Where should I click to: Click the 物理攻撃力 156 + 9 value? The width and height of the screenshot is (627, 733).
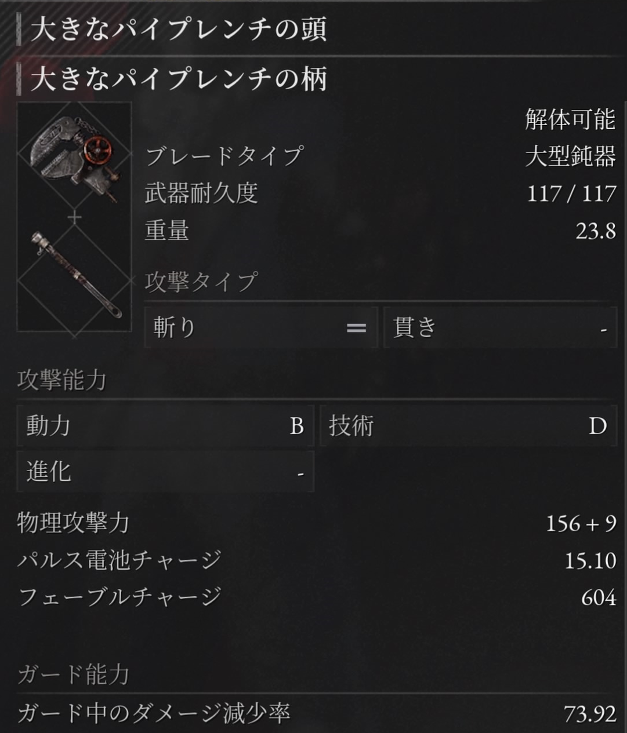point(581,524)
